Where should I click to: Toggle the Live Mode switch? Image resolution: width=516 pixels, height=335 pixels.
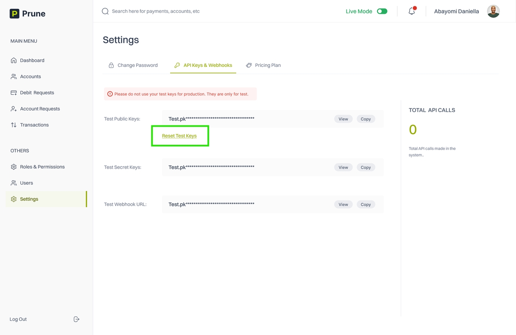pos(382,11)
